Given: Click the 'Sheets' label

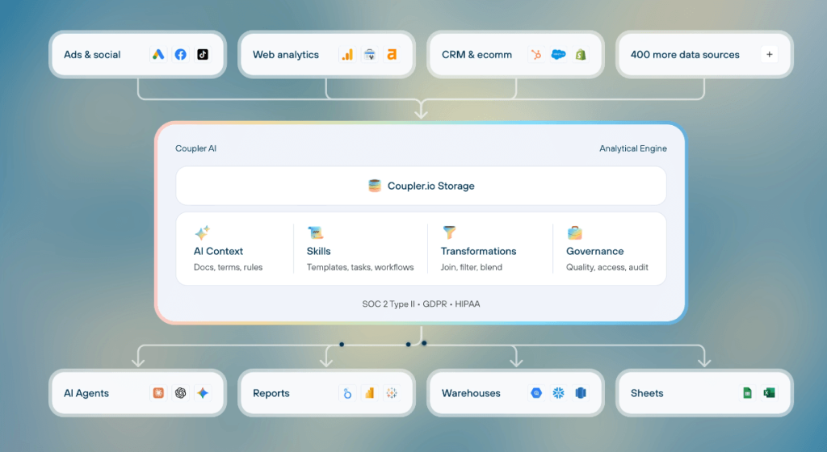Looking at the screenshot, I should coord(647,394).
